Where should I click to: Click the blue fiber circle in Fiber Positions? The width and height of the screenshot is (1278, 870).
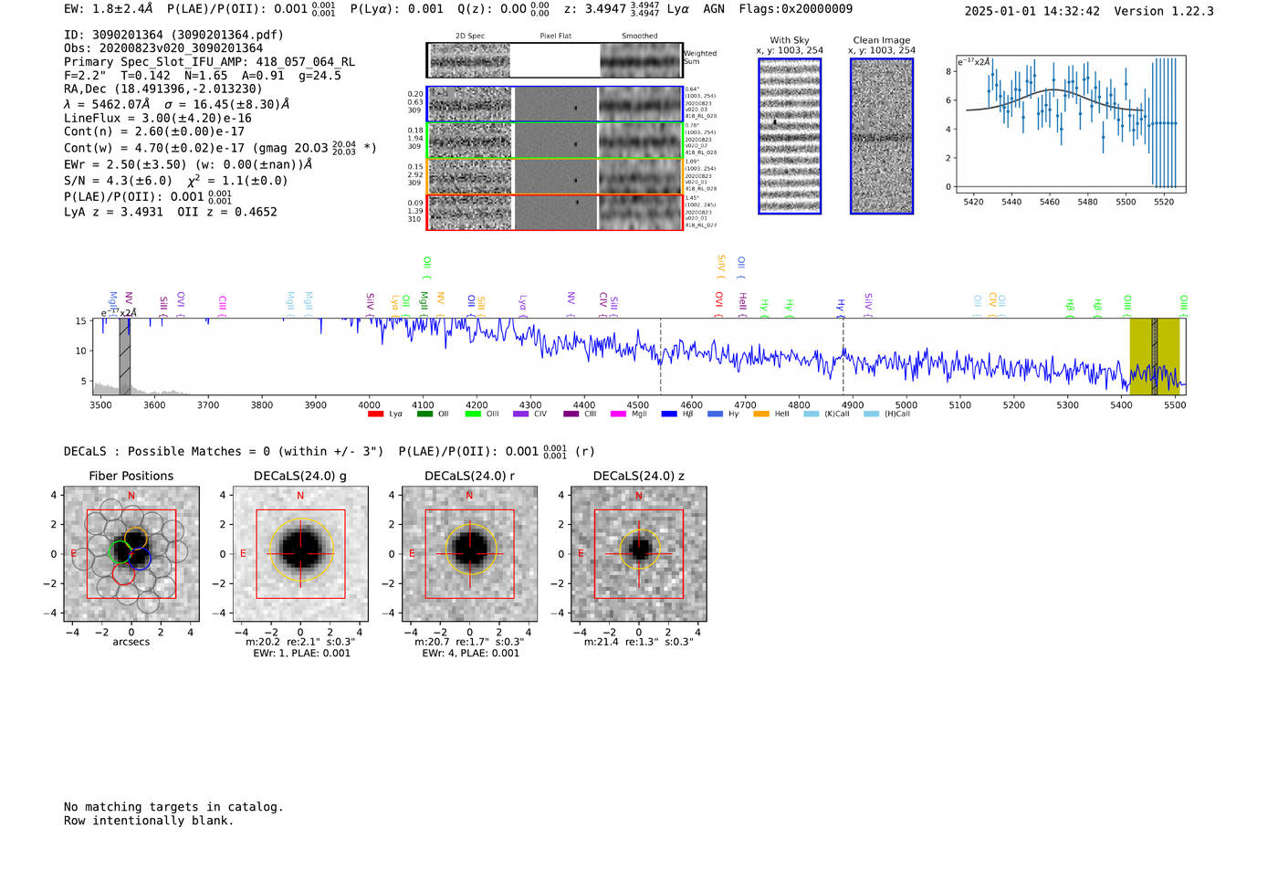140,559
